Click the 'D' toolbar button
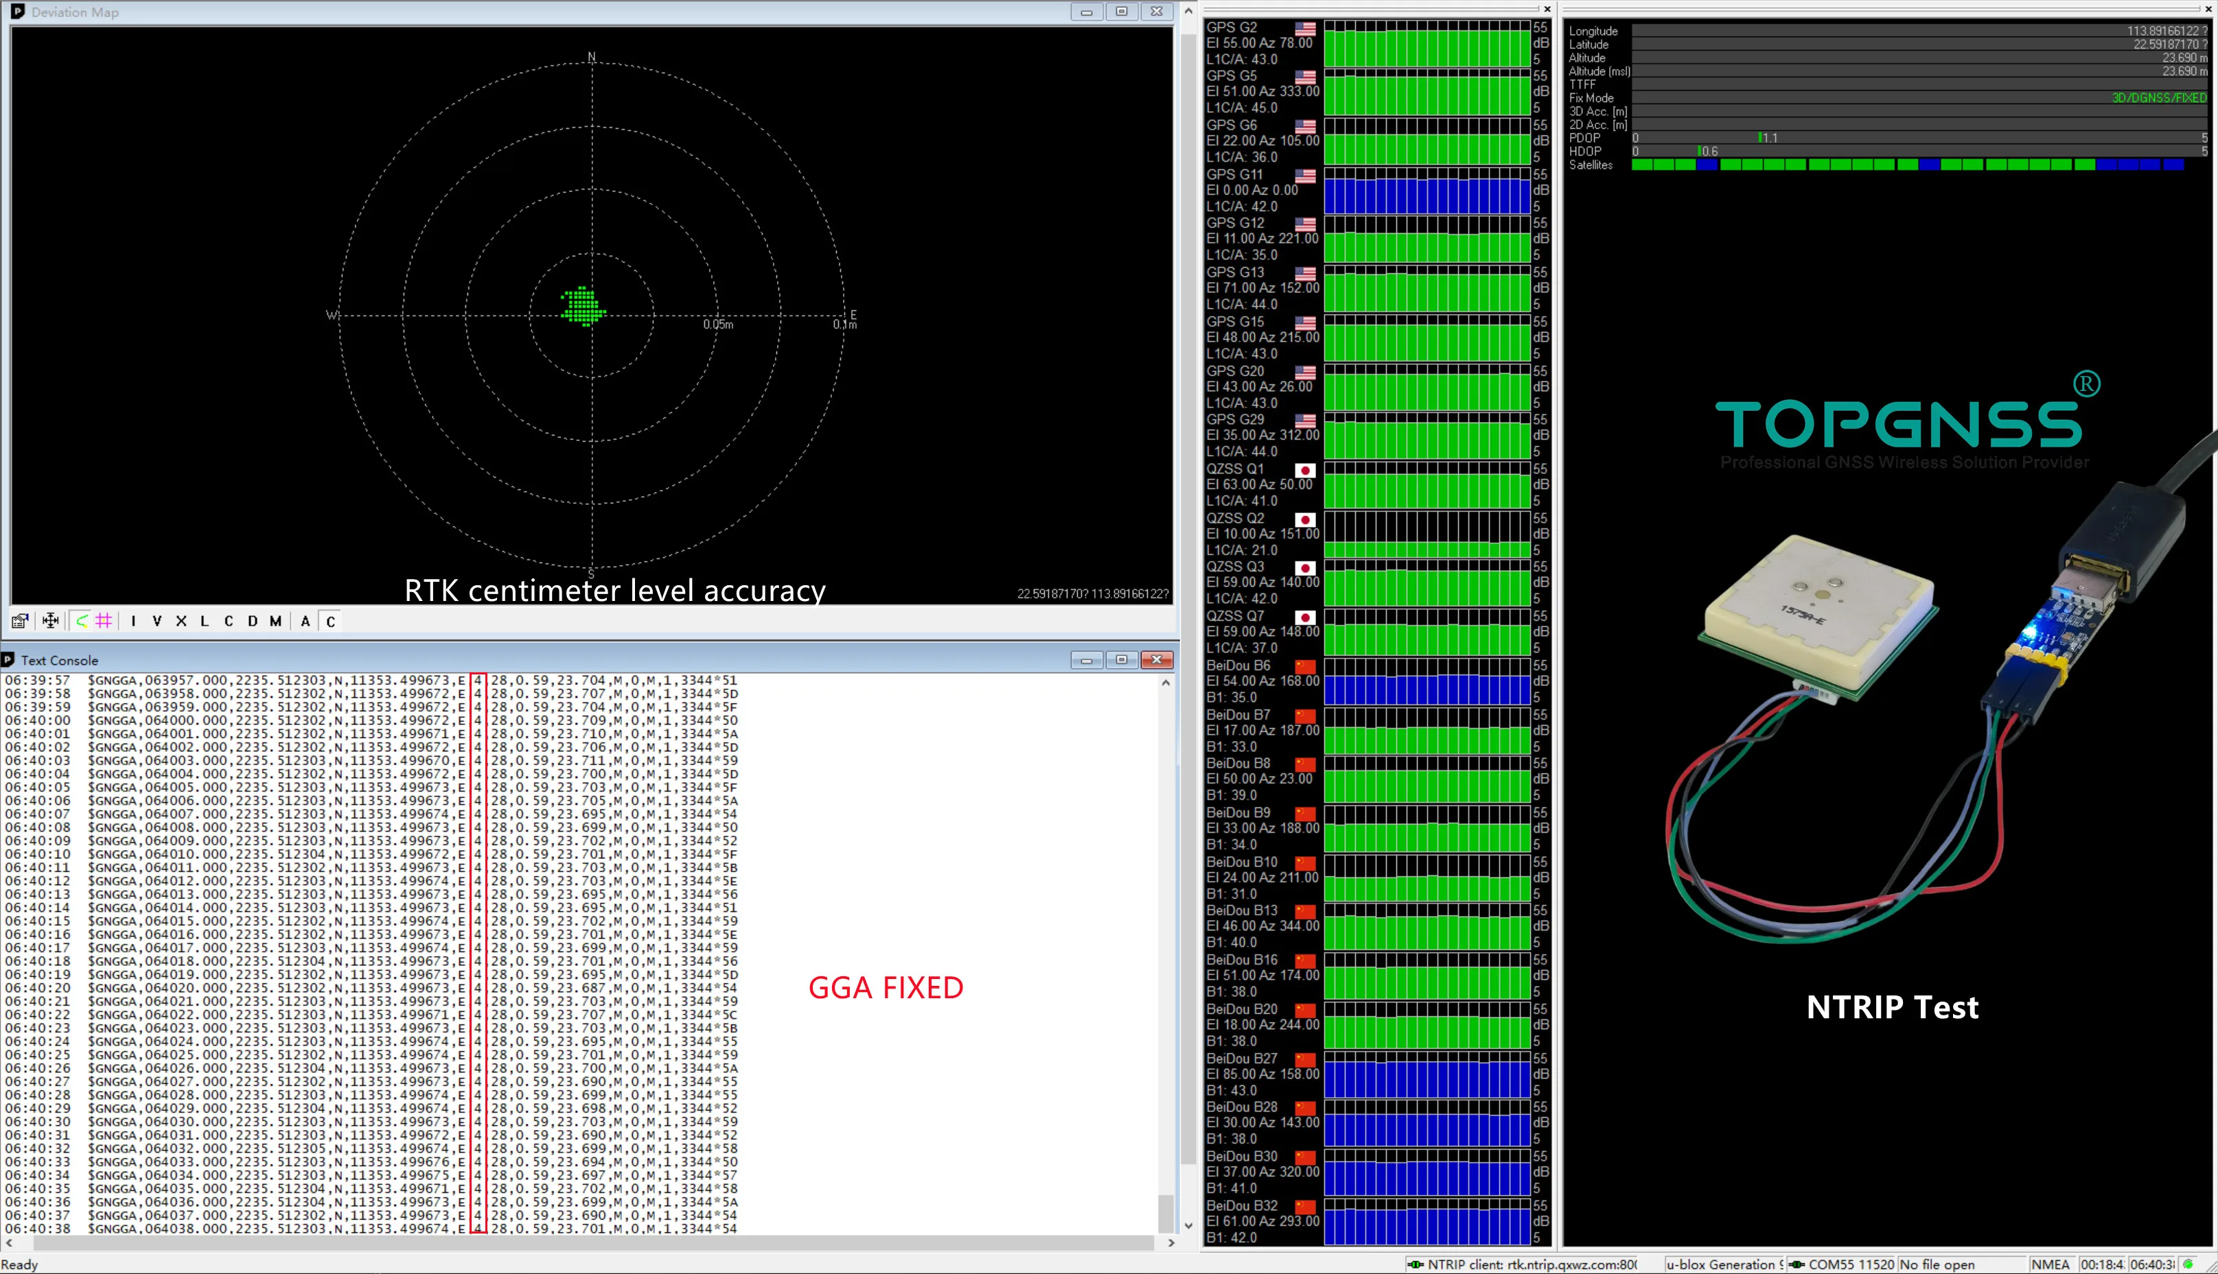This screenshot has height=1274, width=2218. [253, 622]
